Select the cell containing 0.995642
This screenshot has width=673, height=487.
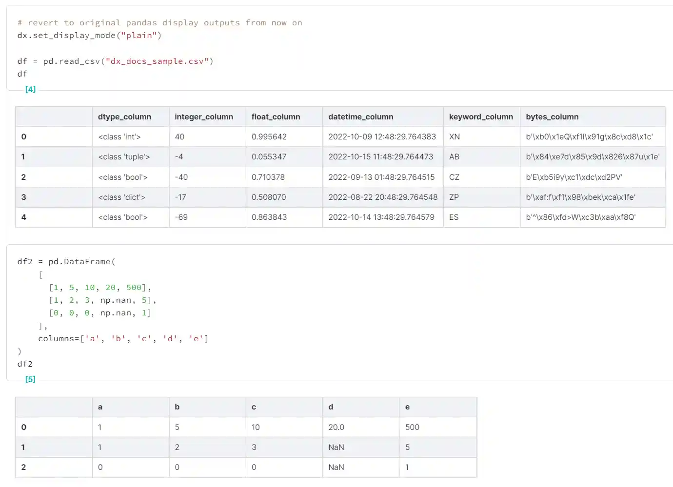[x=269, y=137]
